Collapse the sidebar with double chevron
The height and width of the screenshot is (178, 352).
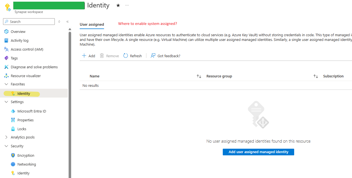(x=67, y=22)
